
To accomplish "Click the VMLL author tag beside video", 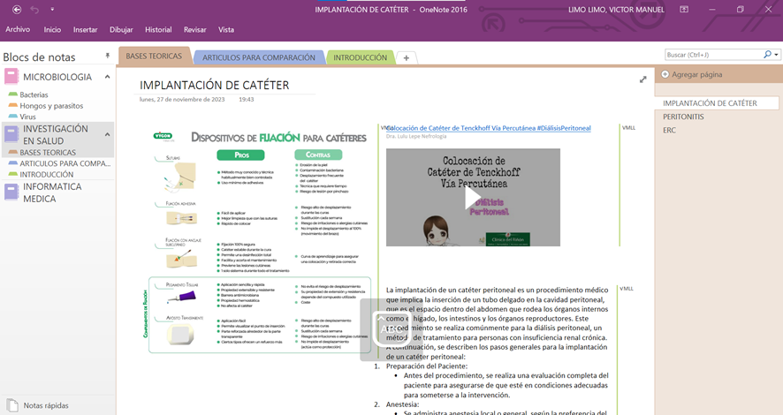I will [628, 128].
